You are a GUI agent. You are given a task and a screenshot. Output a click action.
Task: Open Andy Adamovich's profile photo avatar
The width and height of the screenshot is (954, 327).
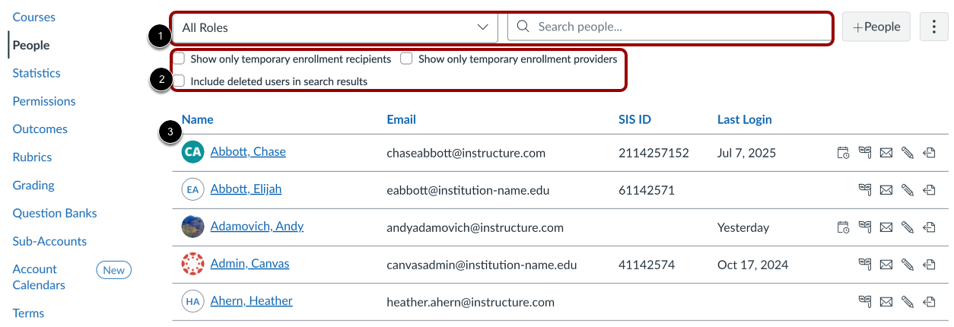(x=193, y=227)
